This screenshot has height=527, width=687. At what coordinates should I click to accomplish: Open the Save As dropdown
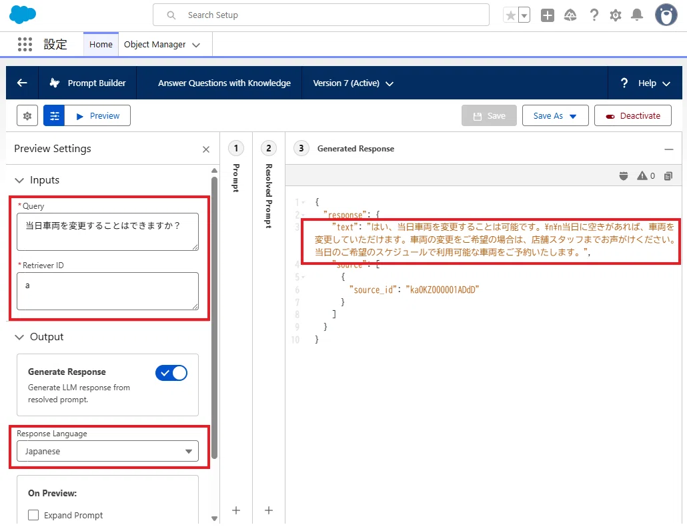555,115
